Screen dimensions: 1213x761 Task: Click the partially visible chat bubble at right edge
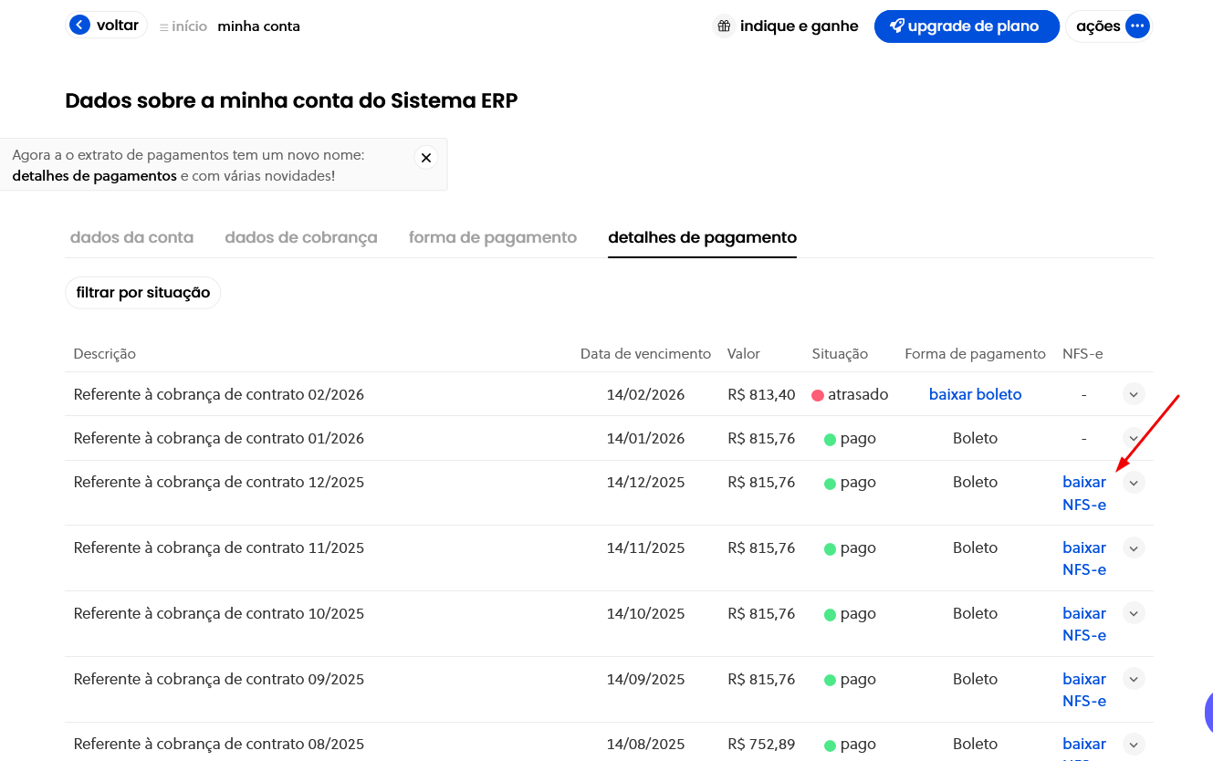pyautogui.click(x=1208, y=712)
